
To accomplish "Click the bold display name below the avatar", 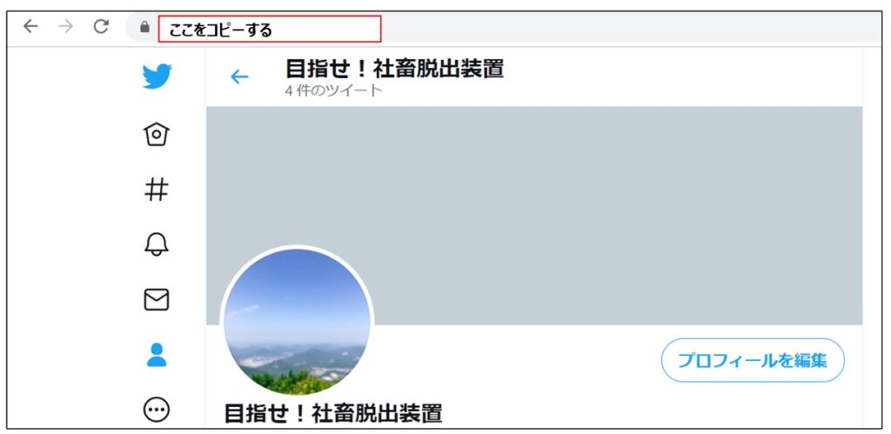I will 333,413.
